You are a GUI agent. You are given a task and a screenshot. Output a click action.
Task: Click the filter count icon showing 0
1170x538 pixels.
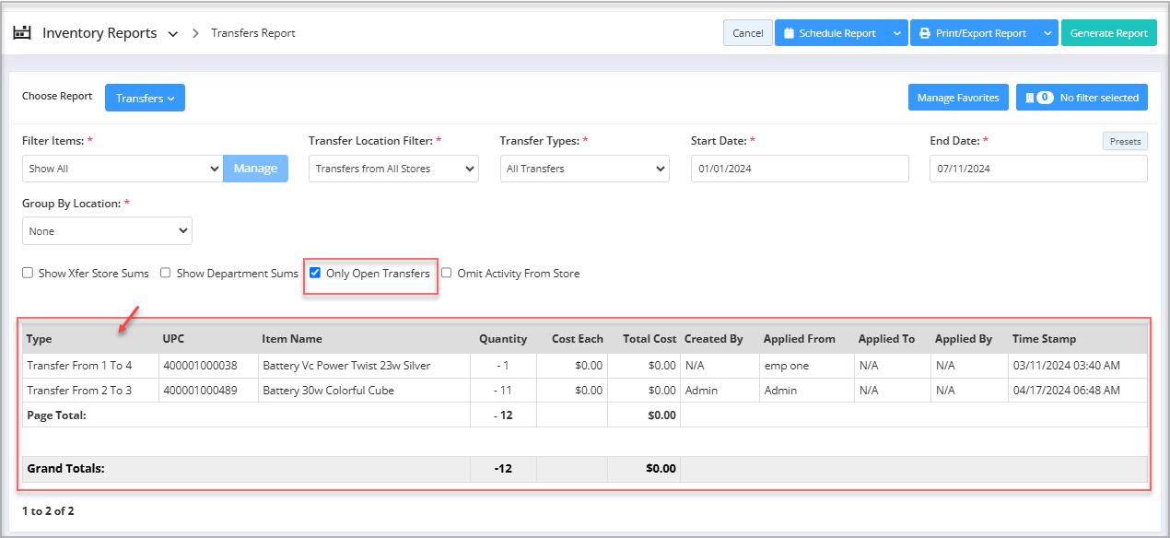click(x=1045, y=98)
